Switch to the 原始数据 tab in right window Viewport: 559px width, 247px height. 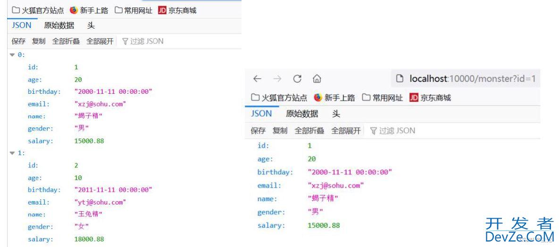pos(302,114)
